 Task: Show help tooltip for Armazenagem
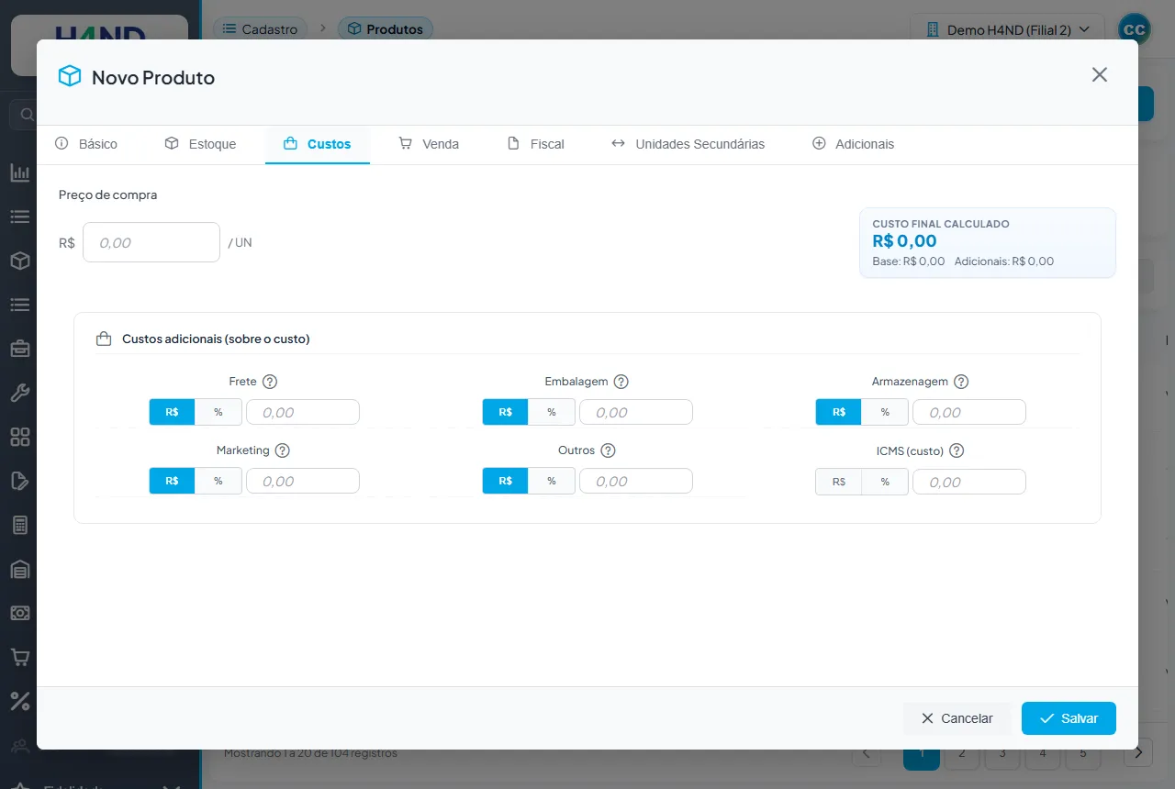point(961,382)
